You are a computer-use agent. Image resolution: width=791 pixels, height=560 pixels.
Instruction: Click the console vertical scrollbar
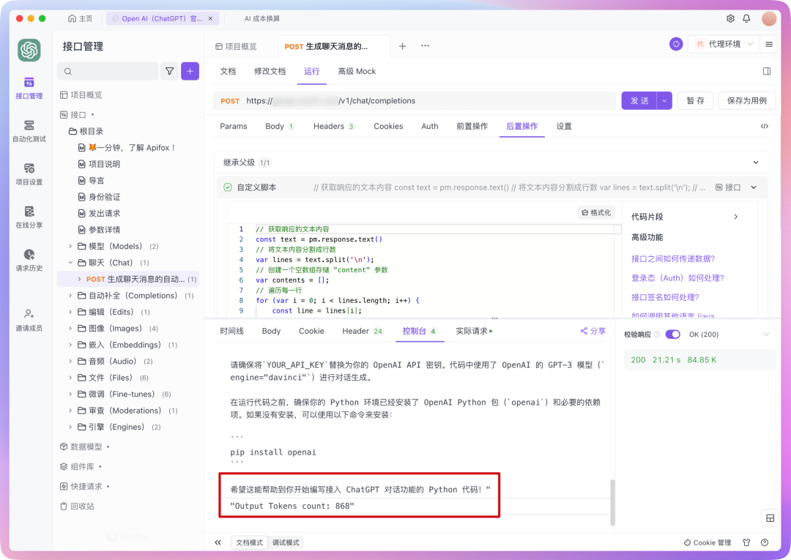coord(612,502)
